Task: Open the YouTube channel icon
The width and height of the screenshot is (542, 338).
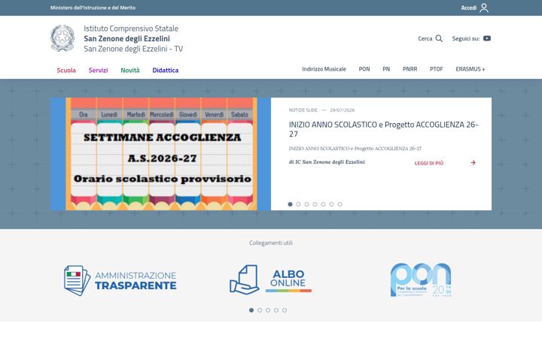Action: (x=487, y=38)
